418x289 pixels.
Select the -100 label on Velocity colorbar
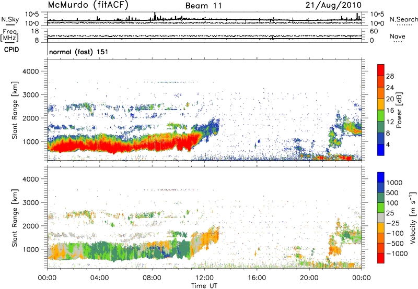(396, 233)
